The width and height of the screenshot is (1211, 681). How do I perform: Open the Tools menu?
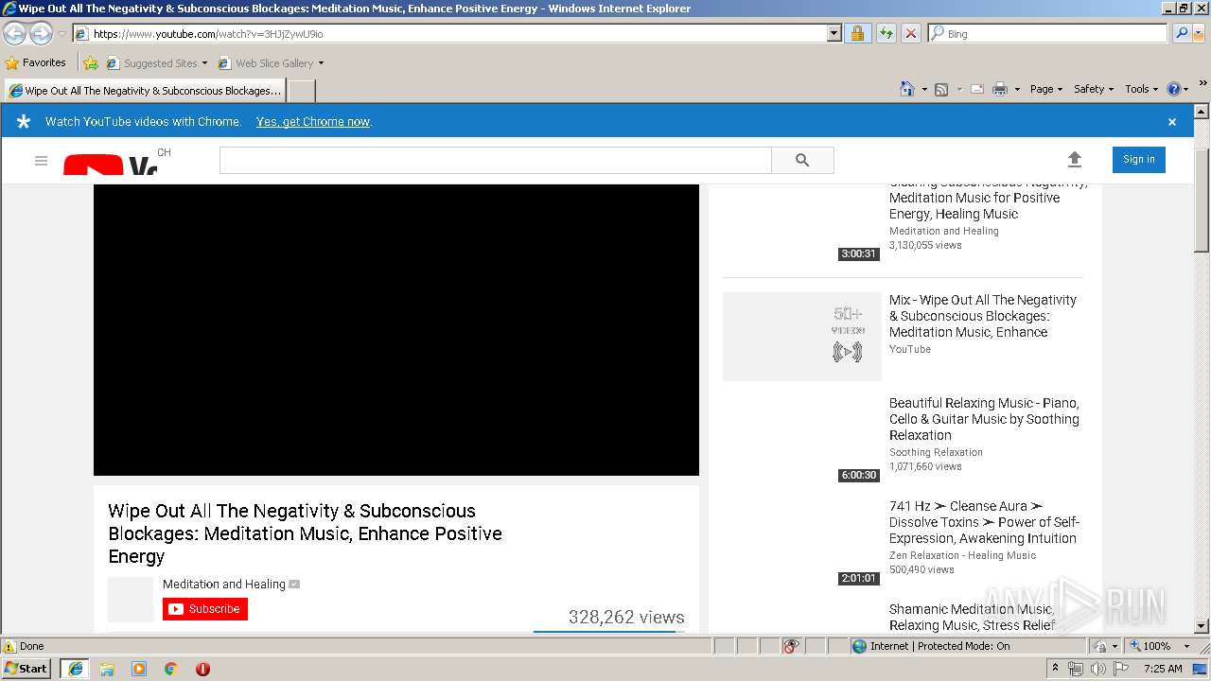1141,89
